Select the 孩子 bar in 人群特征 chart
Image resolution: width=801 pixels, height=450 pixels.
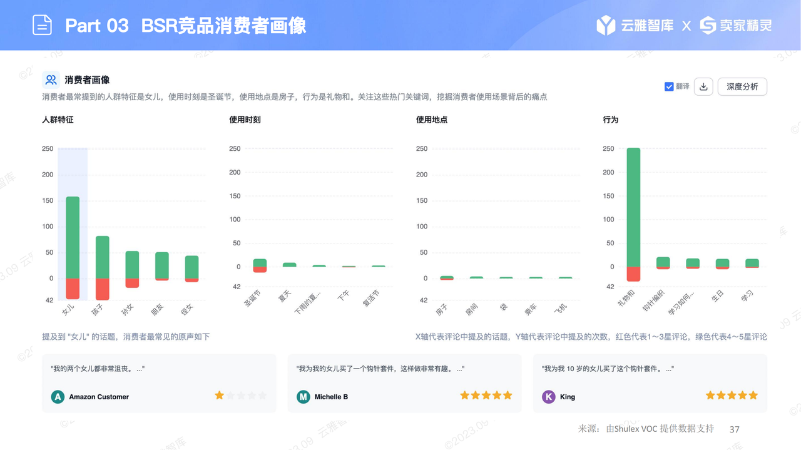click(102, 268)
